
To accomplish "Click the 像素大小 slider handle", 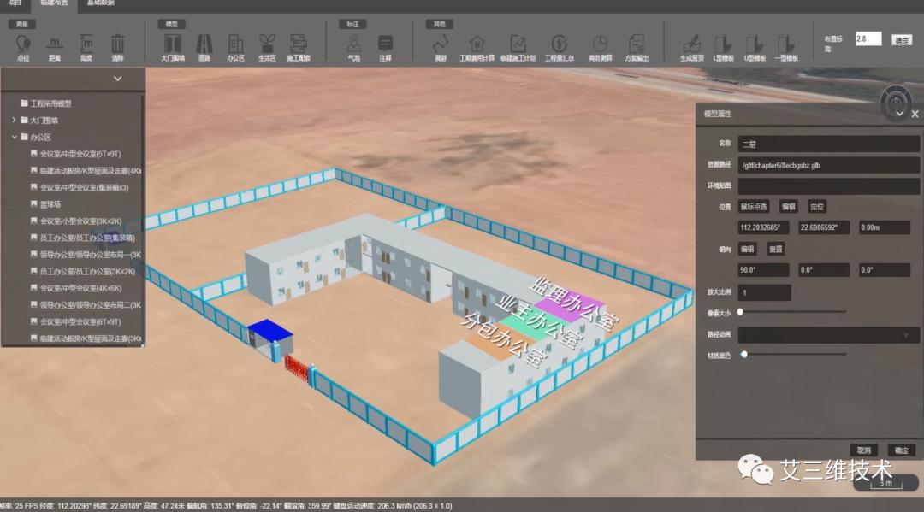I will click(741, 312).
